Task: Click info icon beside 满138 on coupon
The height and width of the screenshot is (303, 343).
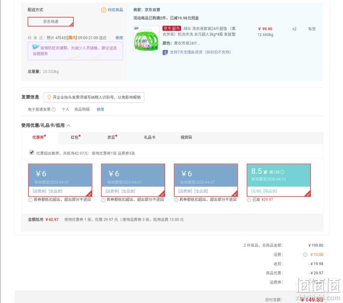Action: (282, 172)
